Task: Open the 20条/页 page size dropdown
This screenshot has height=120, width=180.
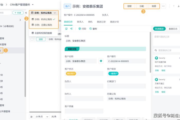Action: tap(42, 117)
